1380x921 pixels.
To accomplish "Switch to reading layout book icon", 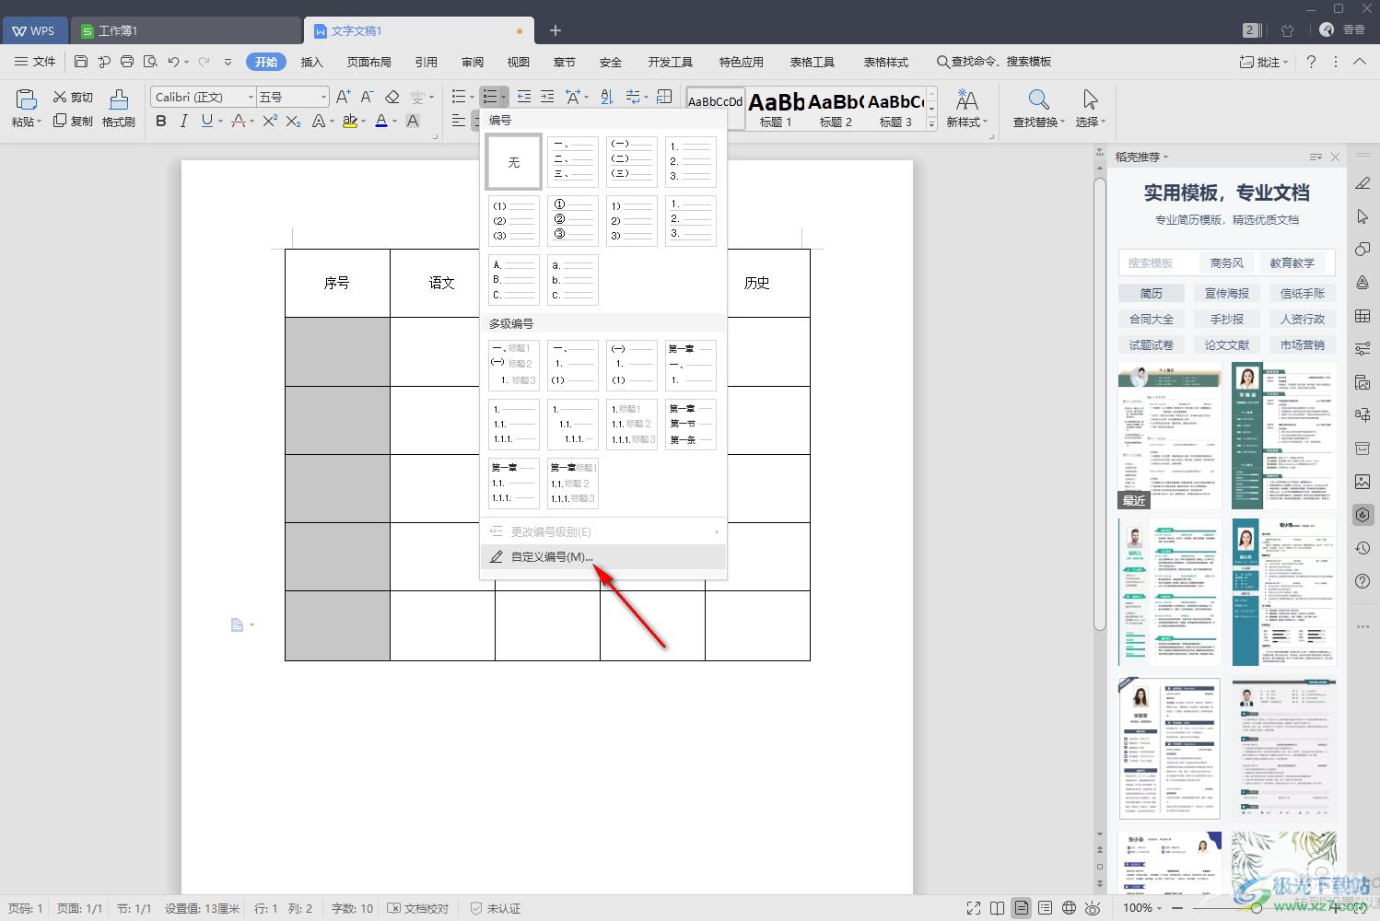I will click(x=997, y=908).
